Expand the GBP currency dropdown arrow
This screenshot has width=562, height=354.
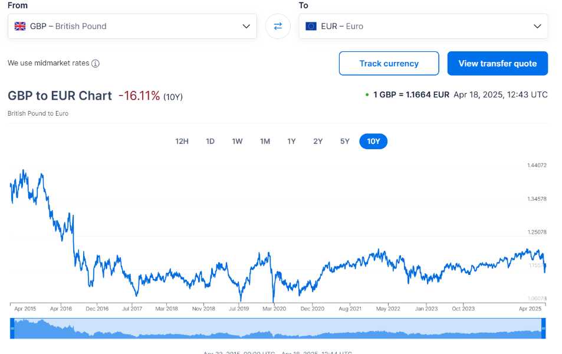(247, 26)
